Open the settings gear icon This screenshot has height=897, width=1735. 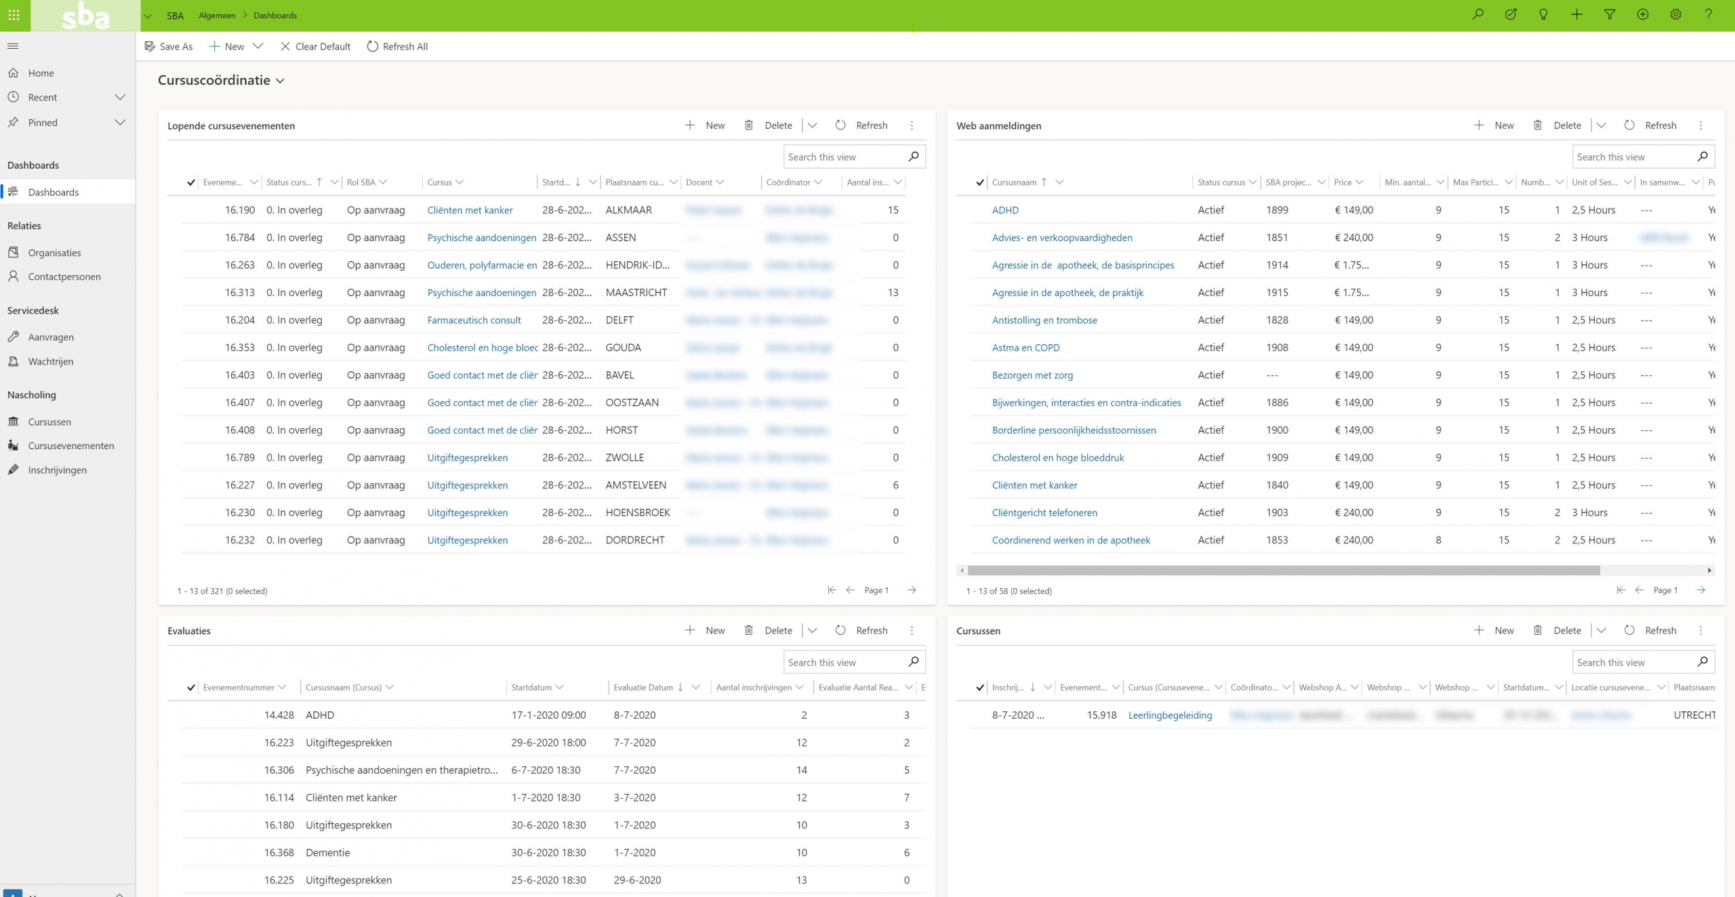click(1675, 14)
